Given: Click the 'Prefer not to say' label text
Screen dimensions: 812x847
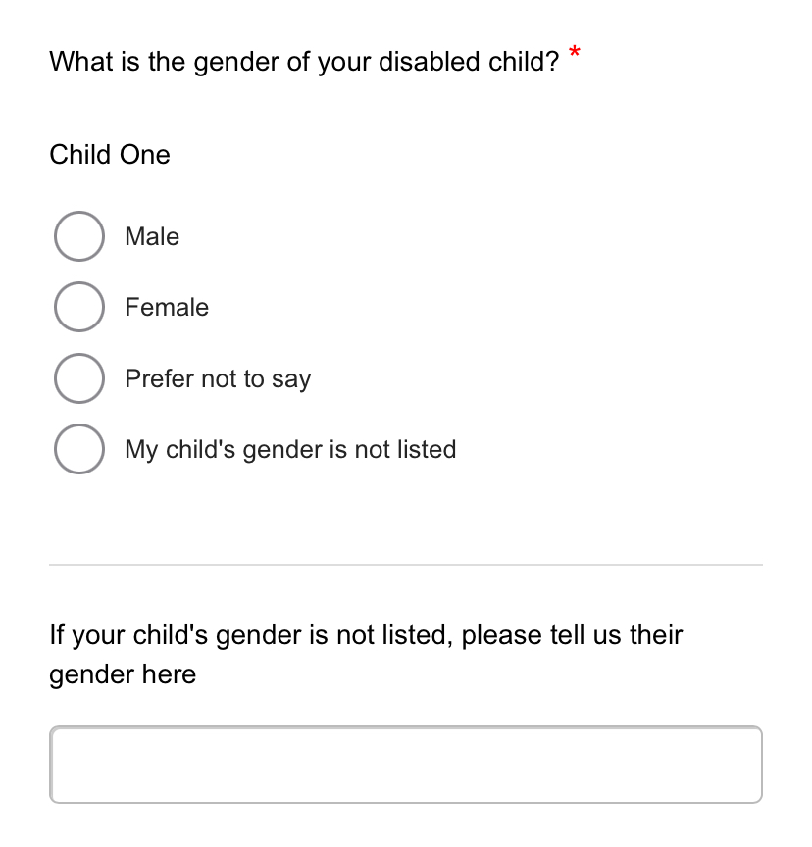Looking at the screenshot, I should pyautogui.click(x=218, y=379).
